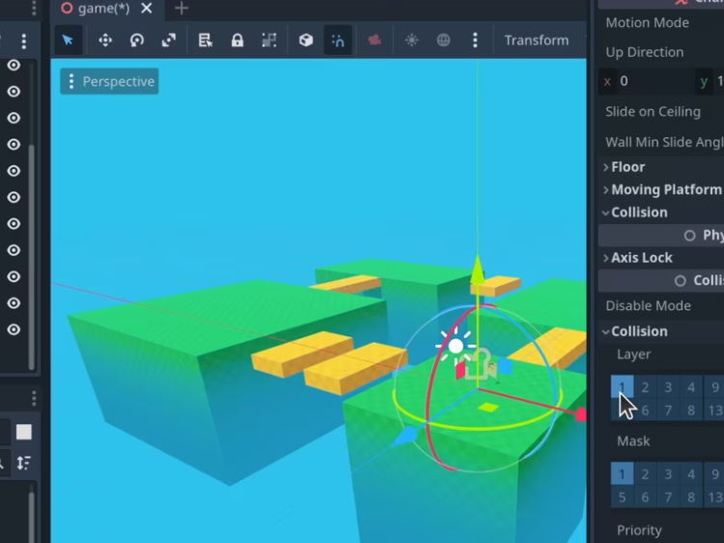Toggle collision Layer bit 7
724x543 pixels.
668,410
